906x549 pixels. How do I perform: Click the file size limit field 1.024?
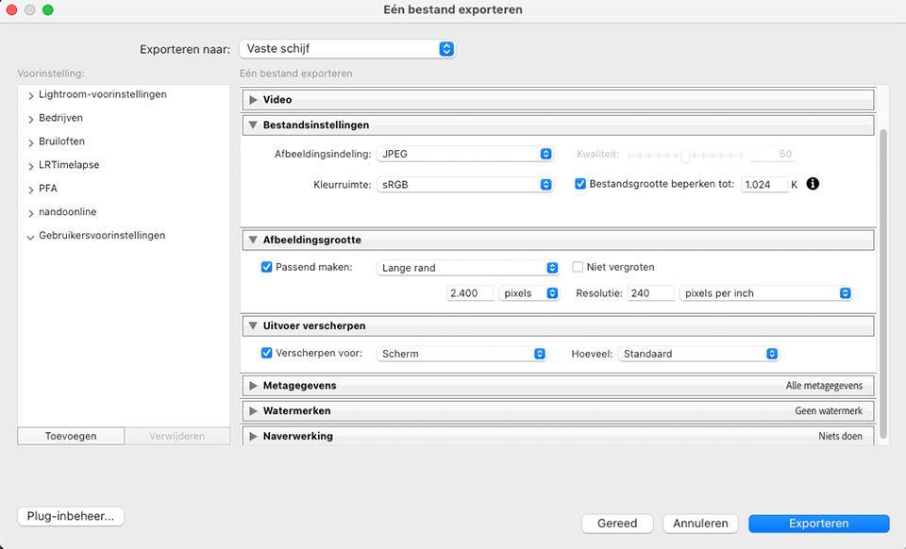pyautogui.click(x=764, y=185)
